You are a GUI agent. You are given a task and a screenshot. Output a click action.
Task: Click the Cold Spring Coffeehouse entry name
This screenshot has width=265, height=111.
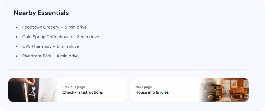click(x=47, y=37)
